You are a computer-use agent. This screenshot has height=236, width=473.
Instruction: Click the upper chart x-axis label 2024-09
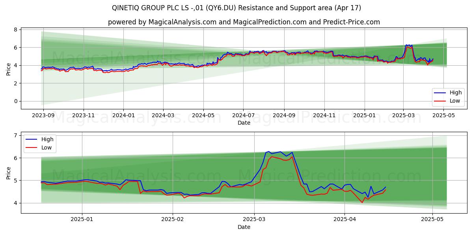(x=284, y=116)
